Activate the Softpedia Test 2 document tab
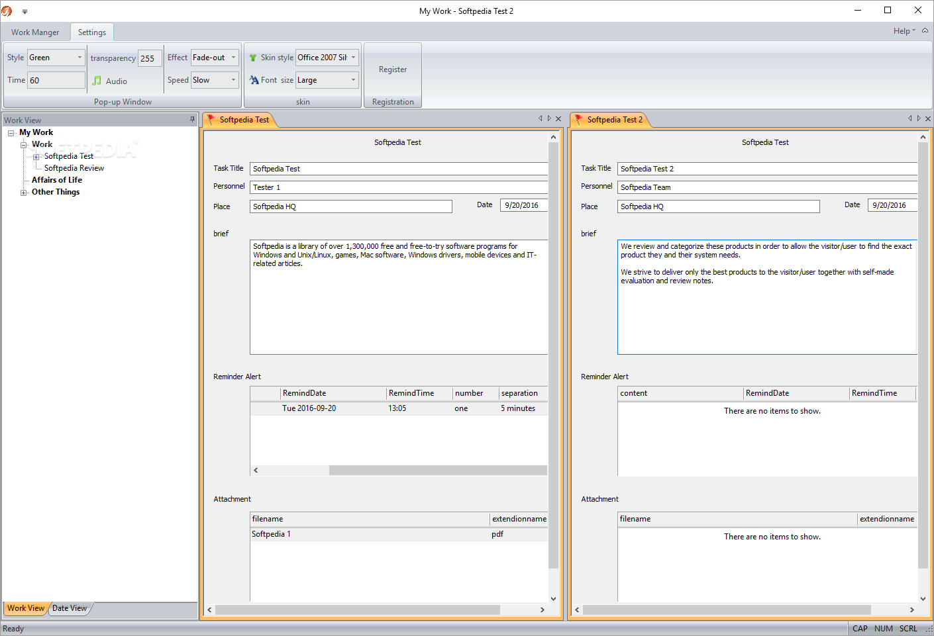 tap(614, 120)
